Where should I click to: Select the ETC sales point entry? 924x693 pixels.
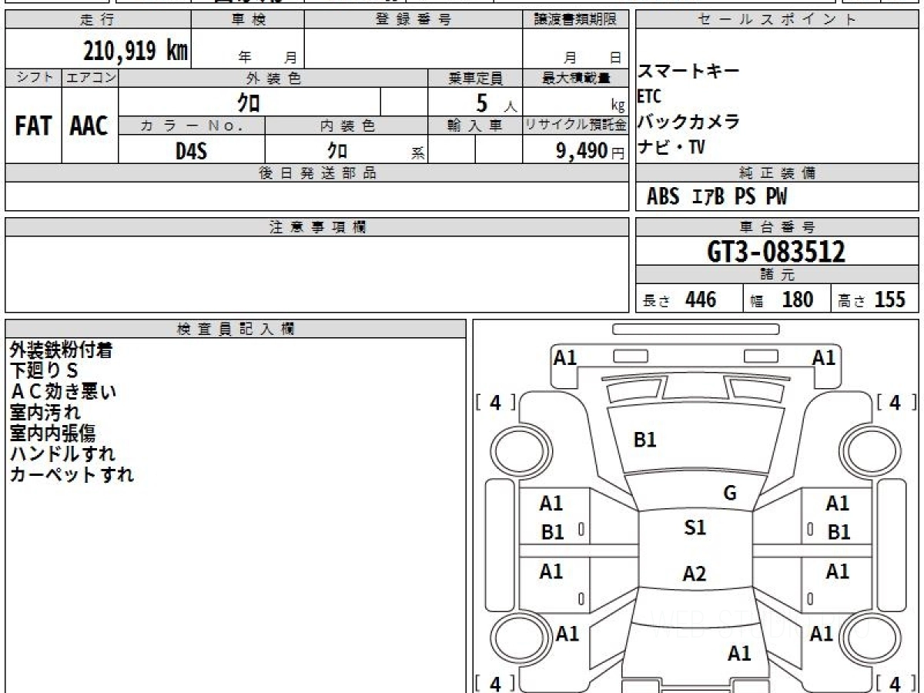click(649, 96)
